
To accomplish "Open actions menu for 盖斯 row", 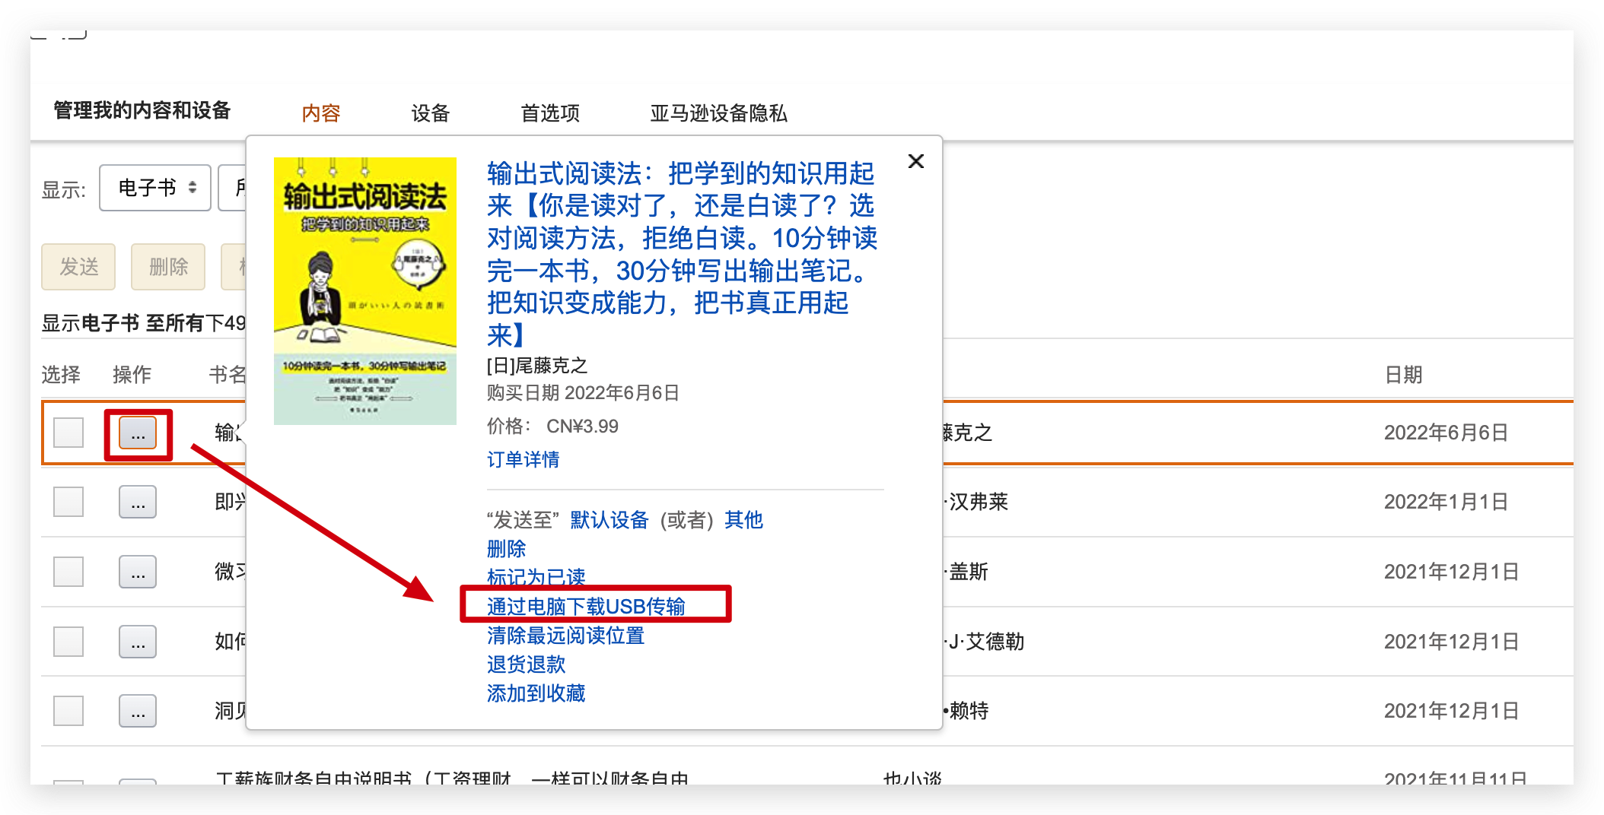I will click(138, 572).
